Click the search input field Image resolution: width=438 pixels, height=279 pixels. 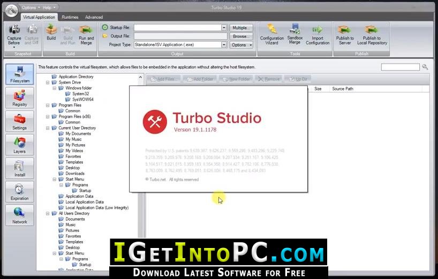401,67
